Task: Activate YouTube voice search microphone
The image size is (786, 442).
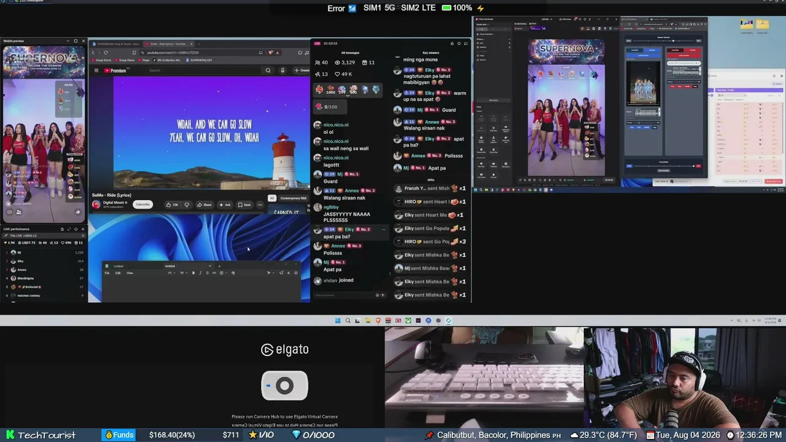Action: pos(282,71)
